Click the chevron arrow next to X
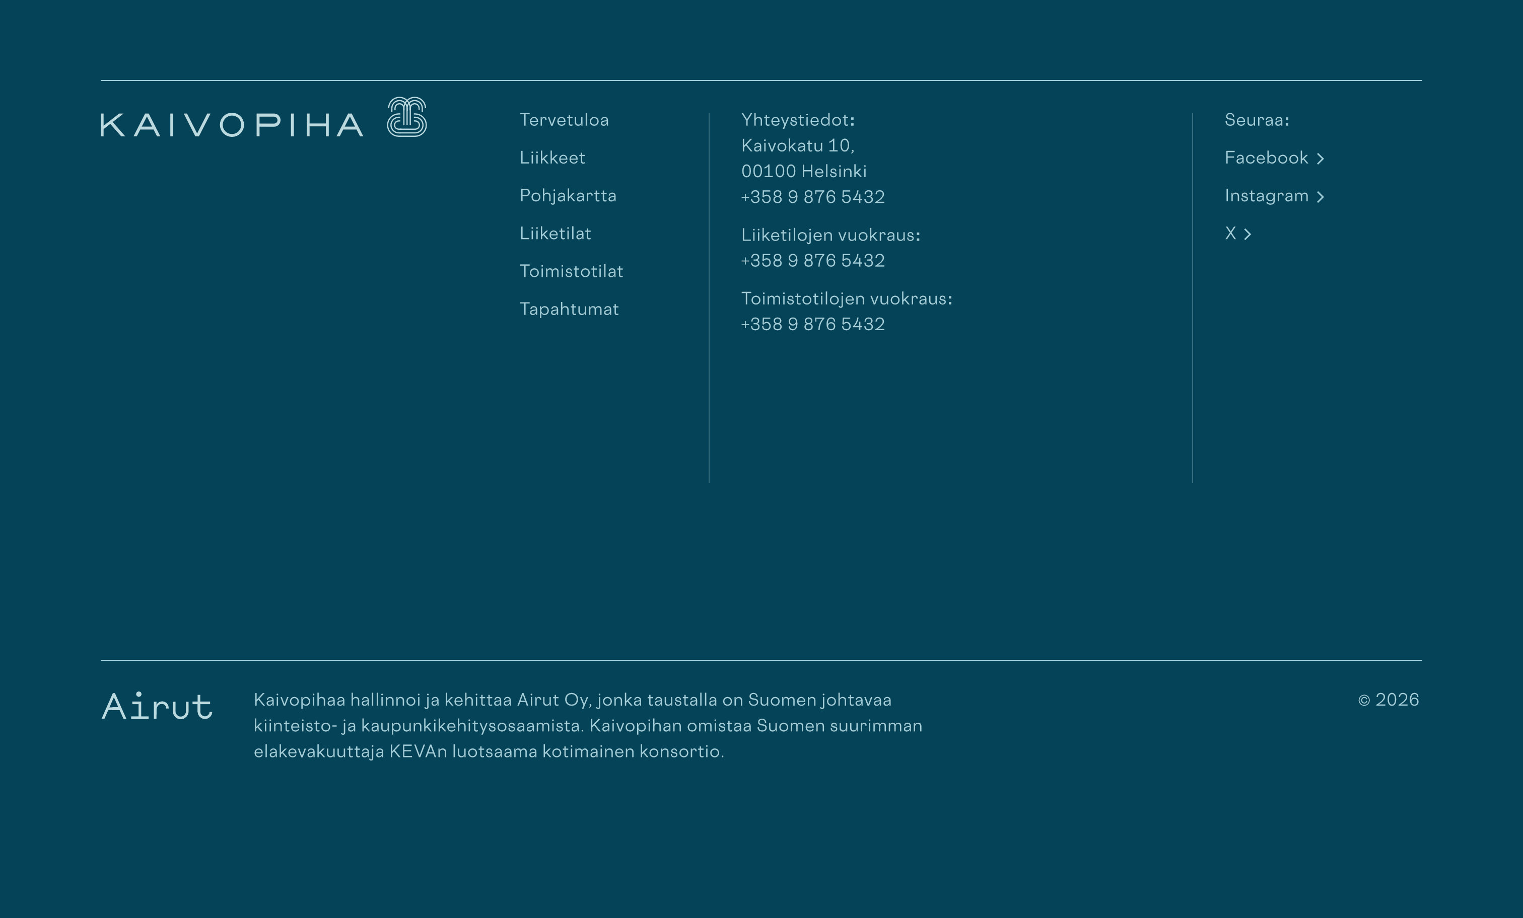 1248,234
